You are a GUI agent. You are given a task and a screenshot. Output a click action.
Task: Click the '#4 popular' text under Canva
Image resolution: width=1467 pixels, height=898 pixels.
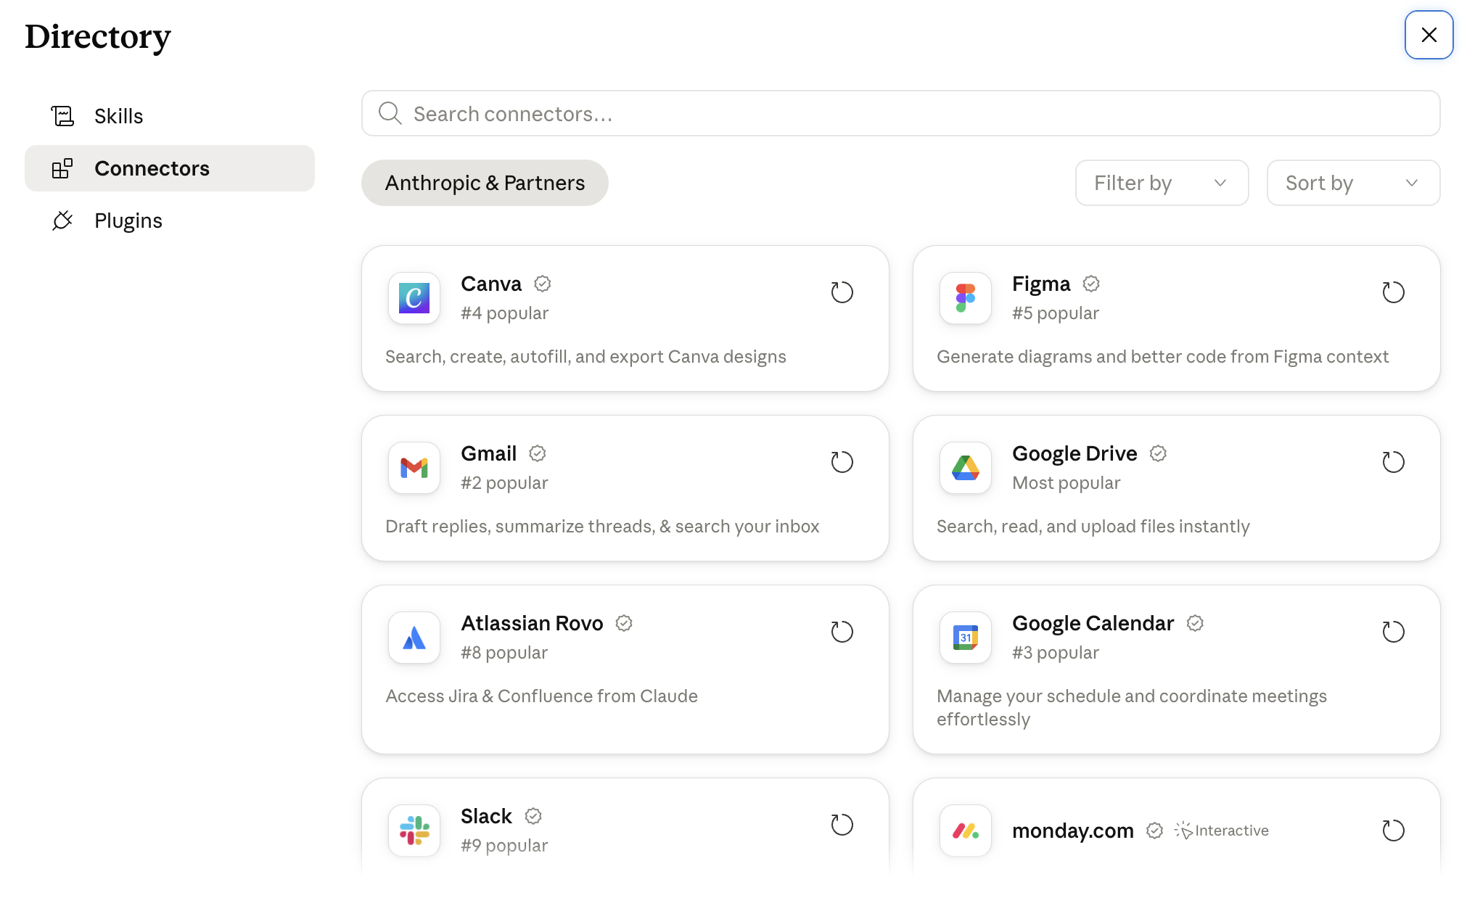pyautogui.click(x=505, y=313)
